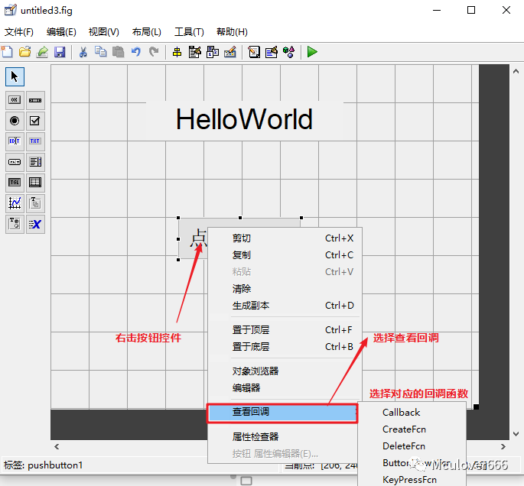524x486 pixels.
Task: Select KeyPressFcn in the callbacks submenu
Action: tap(412, 480)
